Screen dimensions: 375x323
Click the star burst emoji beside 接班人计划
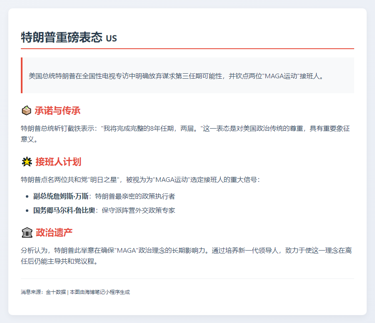(x=27, y=162)
